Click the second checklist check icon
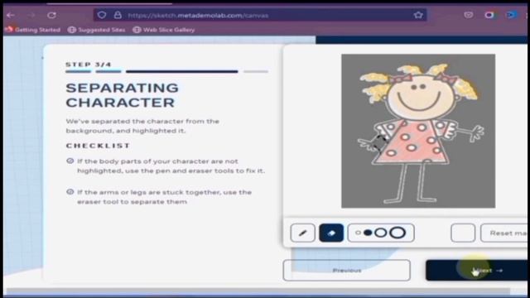Screen dimensions: 530x298 (x=70, y=192)
